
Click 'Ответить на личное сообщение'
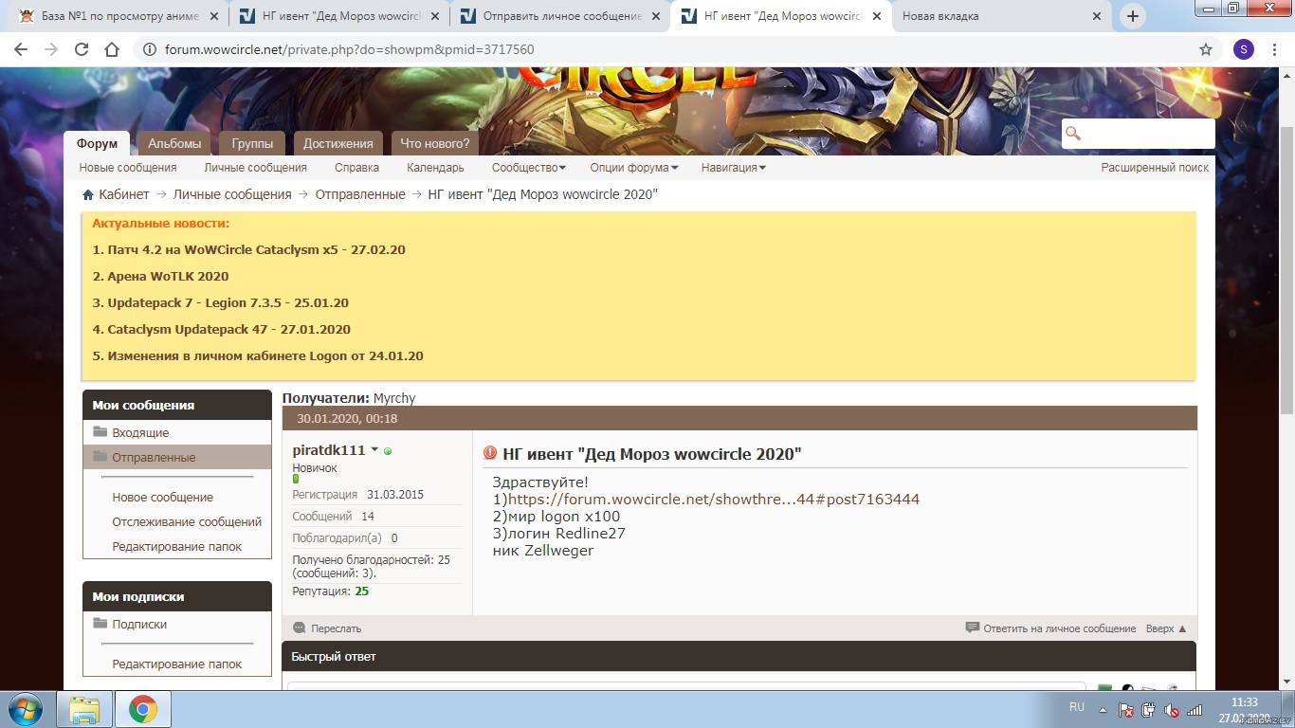[x=1059, y=628]
